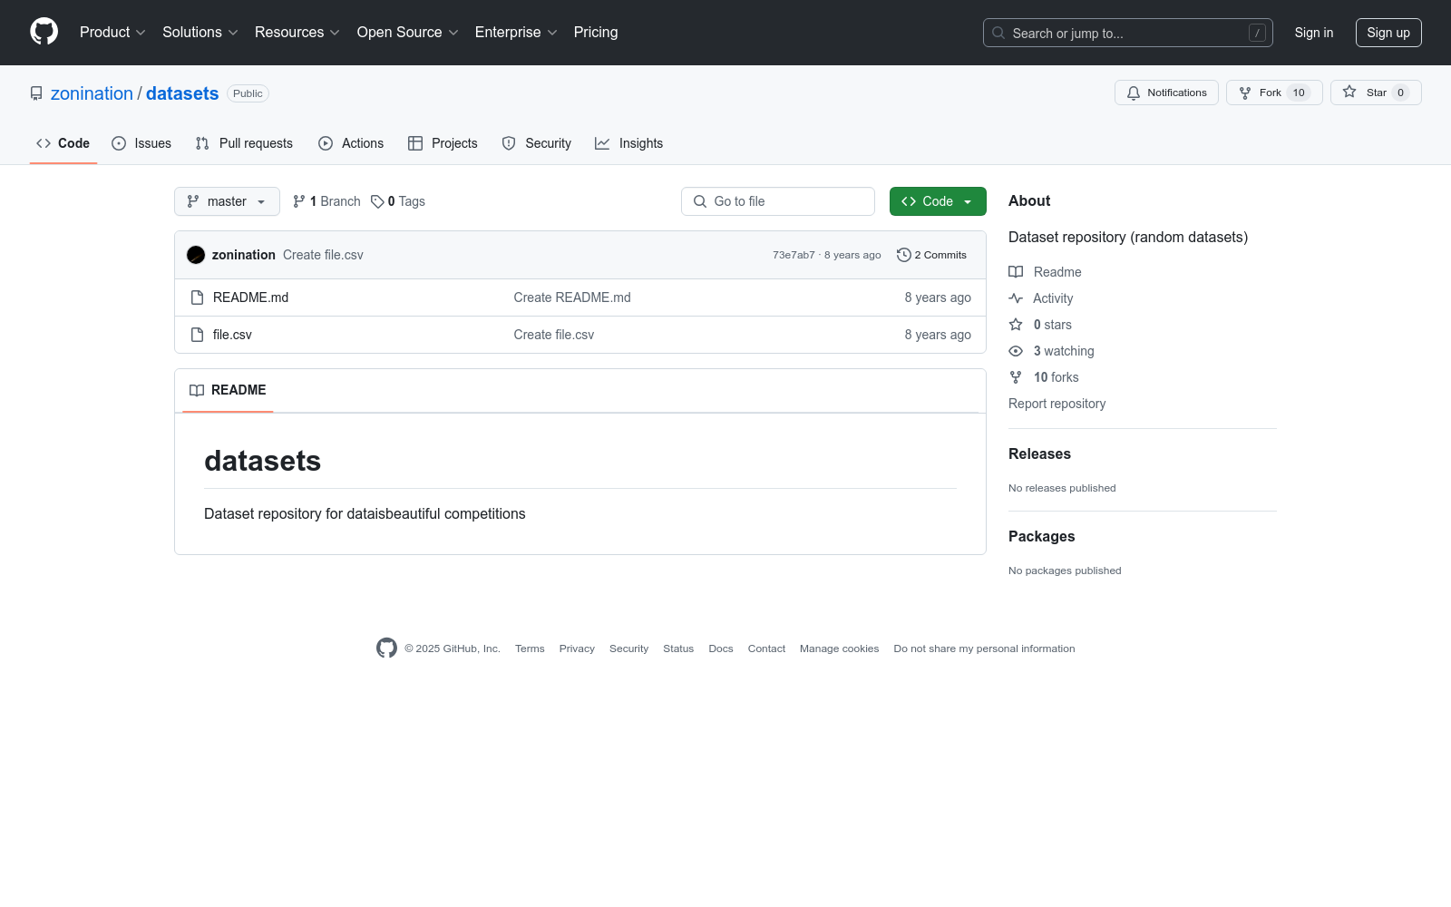Click the branch icon beside 1 Branch
The image size is (1451, 907).
coord(299,201)
